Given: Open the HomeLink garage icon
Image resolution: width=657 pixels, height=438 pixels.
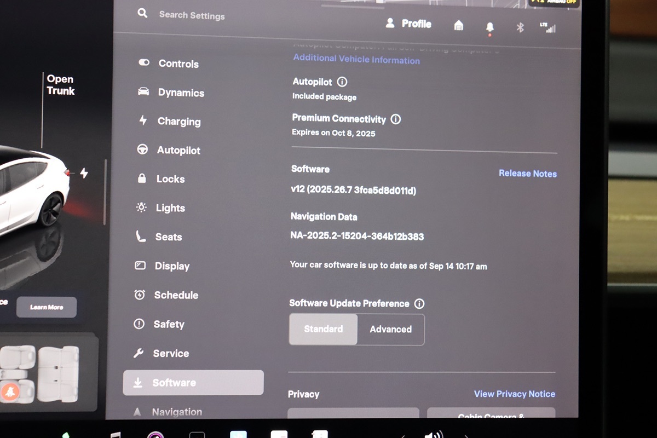Looking at the screenshot, I should click(459, 25).
